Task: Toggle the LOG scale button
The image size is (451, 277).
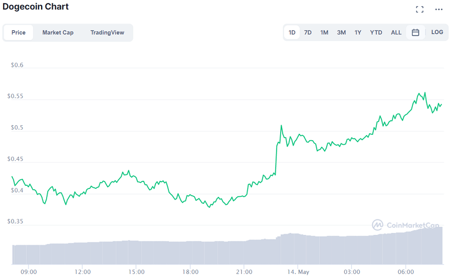Action: (437, 32)
